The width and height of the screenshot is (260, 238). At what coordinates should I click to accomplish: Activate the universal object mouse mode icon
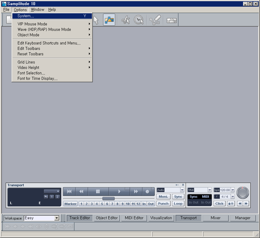(x=109, y=20)
